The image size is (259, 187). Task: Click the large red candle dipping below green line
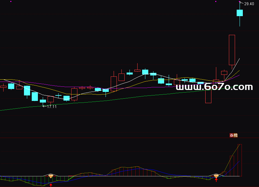208,96
